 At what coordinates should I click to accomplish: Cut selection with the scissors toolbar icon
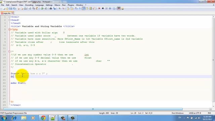(x=30, y=8)
